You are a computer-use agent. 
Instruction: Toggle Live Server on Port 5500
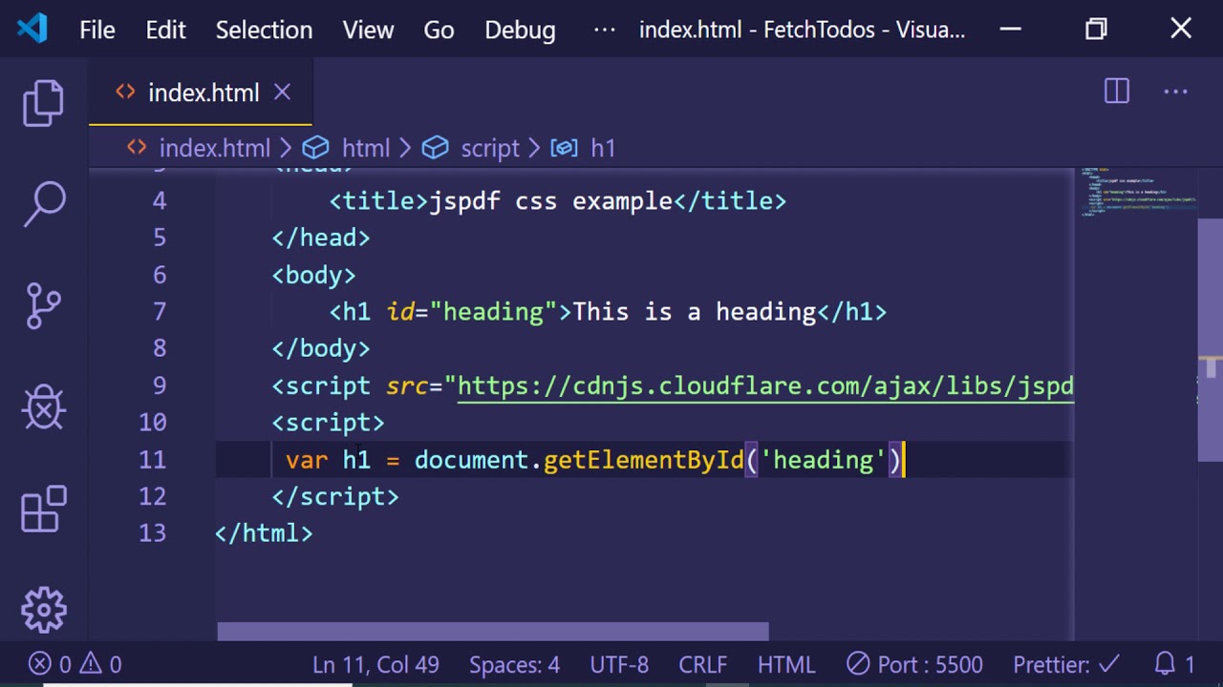(x=914, y=664)
